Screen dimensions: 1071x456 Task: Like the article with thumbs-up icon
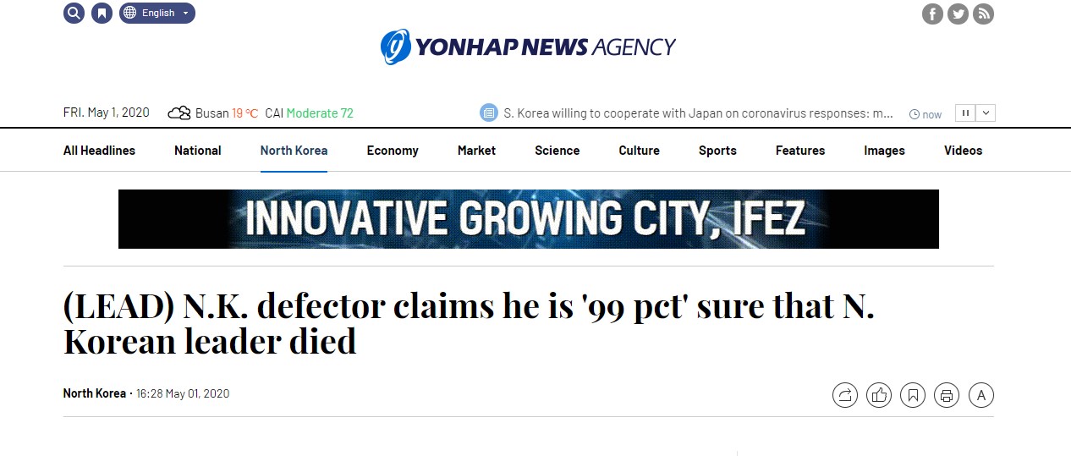(x=879, y=394)
